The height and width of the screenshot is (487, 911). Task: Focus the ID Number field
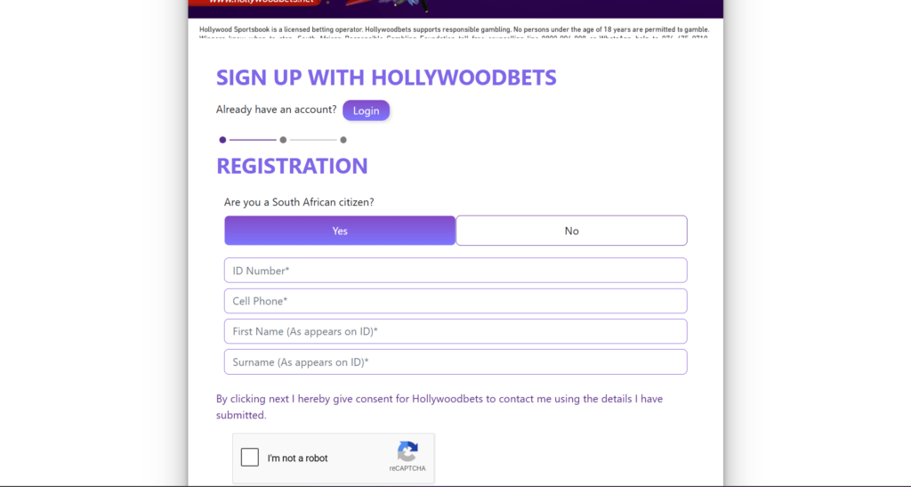click(455, 271)
